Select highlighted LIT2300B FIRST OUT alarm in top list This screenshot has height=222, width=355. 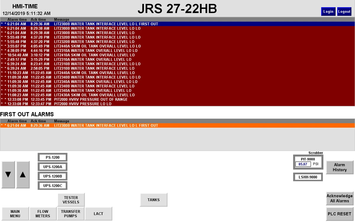tap(177, 24)
